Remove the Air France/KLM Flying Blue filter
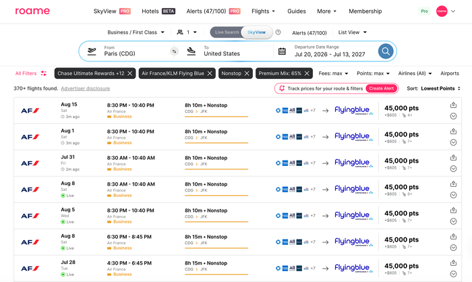This screenshot has height=282, width=472. tap(210, 74)
